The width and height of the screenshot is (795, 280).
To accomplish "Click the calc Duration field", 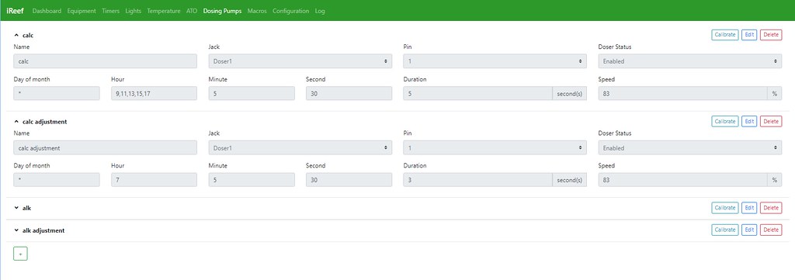I will (477, 94).
